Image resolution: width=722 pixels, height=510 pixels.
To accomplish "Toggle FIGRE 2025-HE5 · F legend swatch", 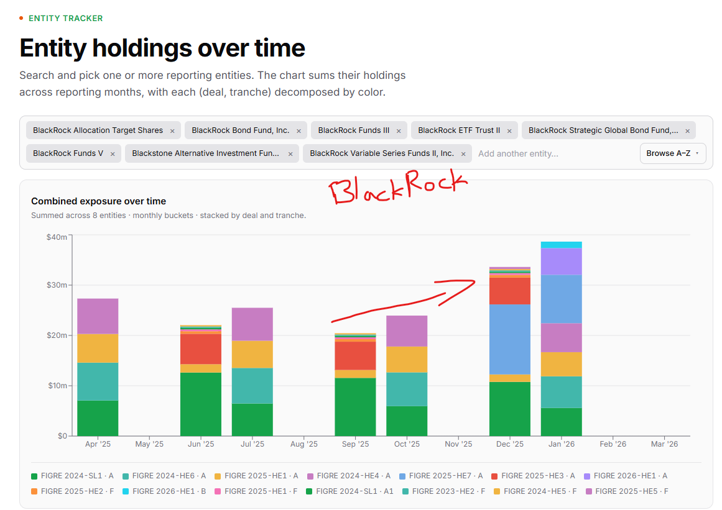I will (x=588, y=491).
